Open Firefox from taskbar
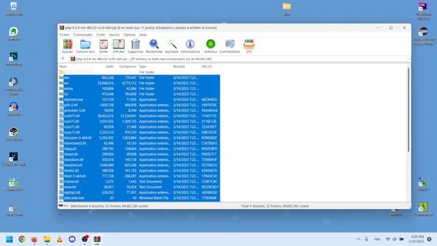437x246 pixels. pyautogui.click(x=35, y=239)
